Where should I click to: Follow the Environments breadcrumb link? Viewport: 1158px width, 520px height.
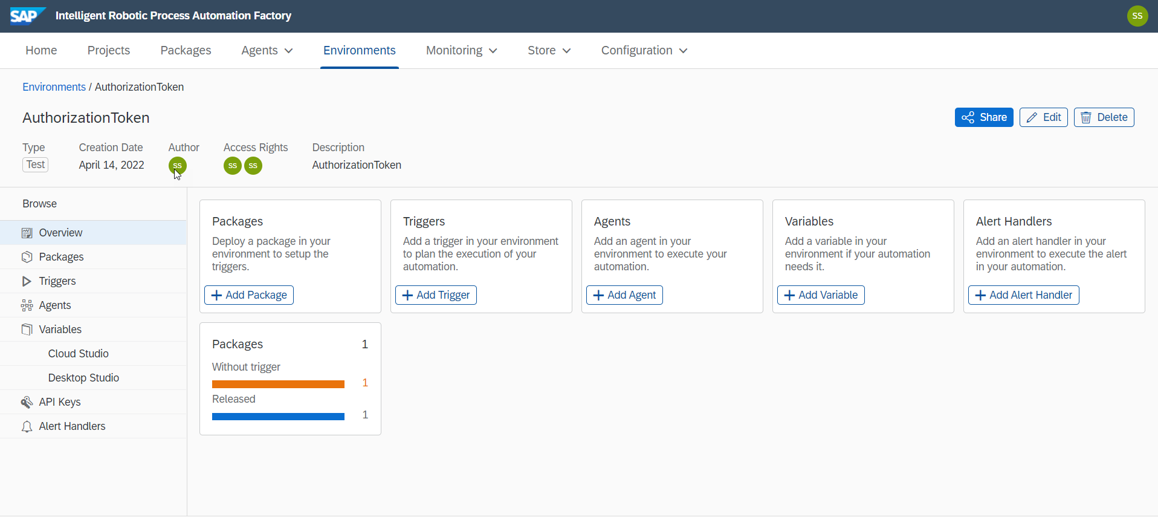(x=54, y=87)
